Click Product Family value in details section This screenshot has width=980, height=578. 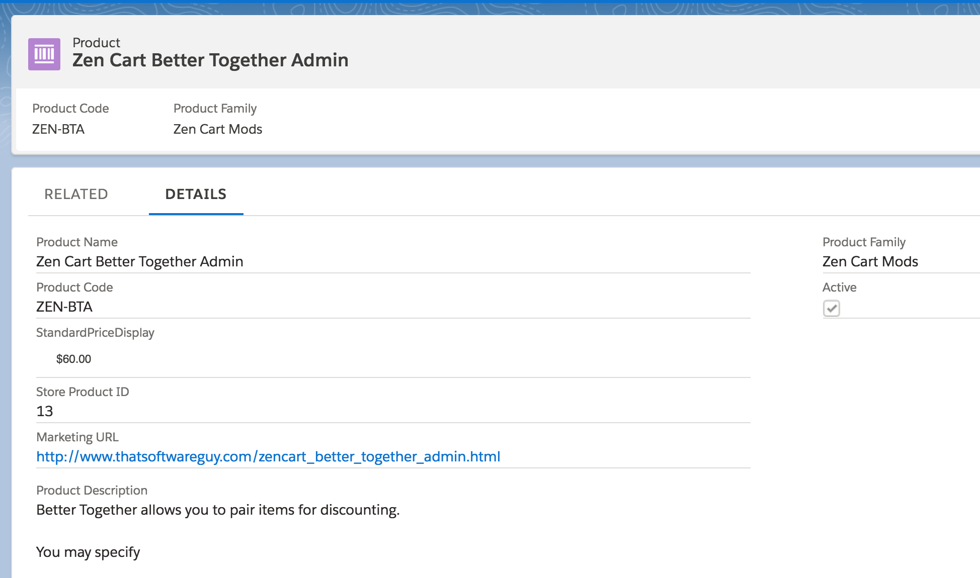870,261
